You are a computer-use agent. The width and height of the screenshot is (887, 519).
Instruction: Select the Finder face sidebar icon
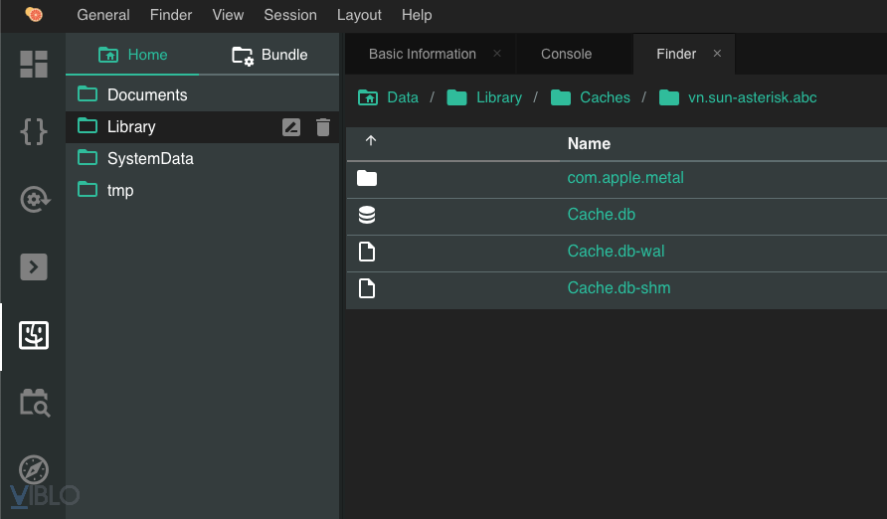pyautogui.click(x=34, y=335)
